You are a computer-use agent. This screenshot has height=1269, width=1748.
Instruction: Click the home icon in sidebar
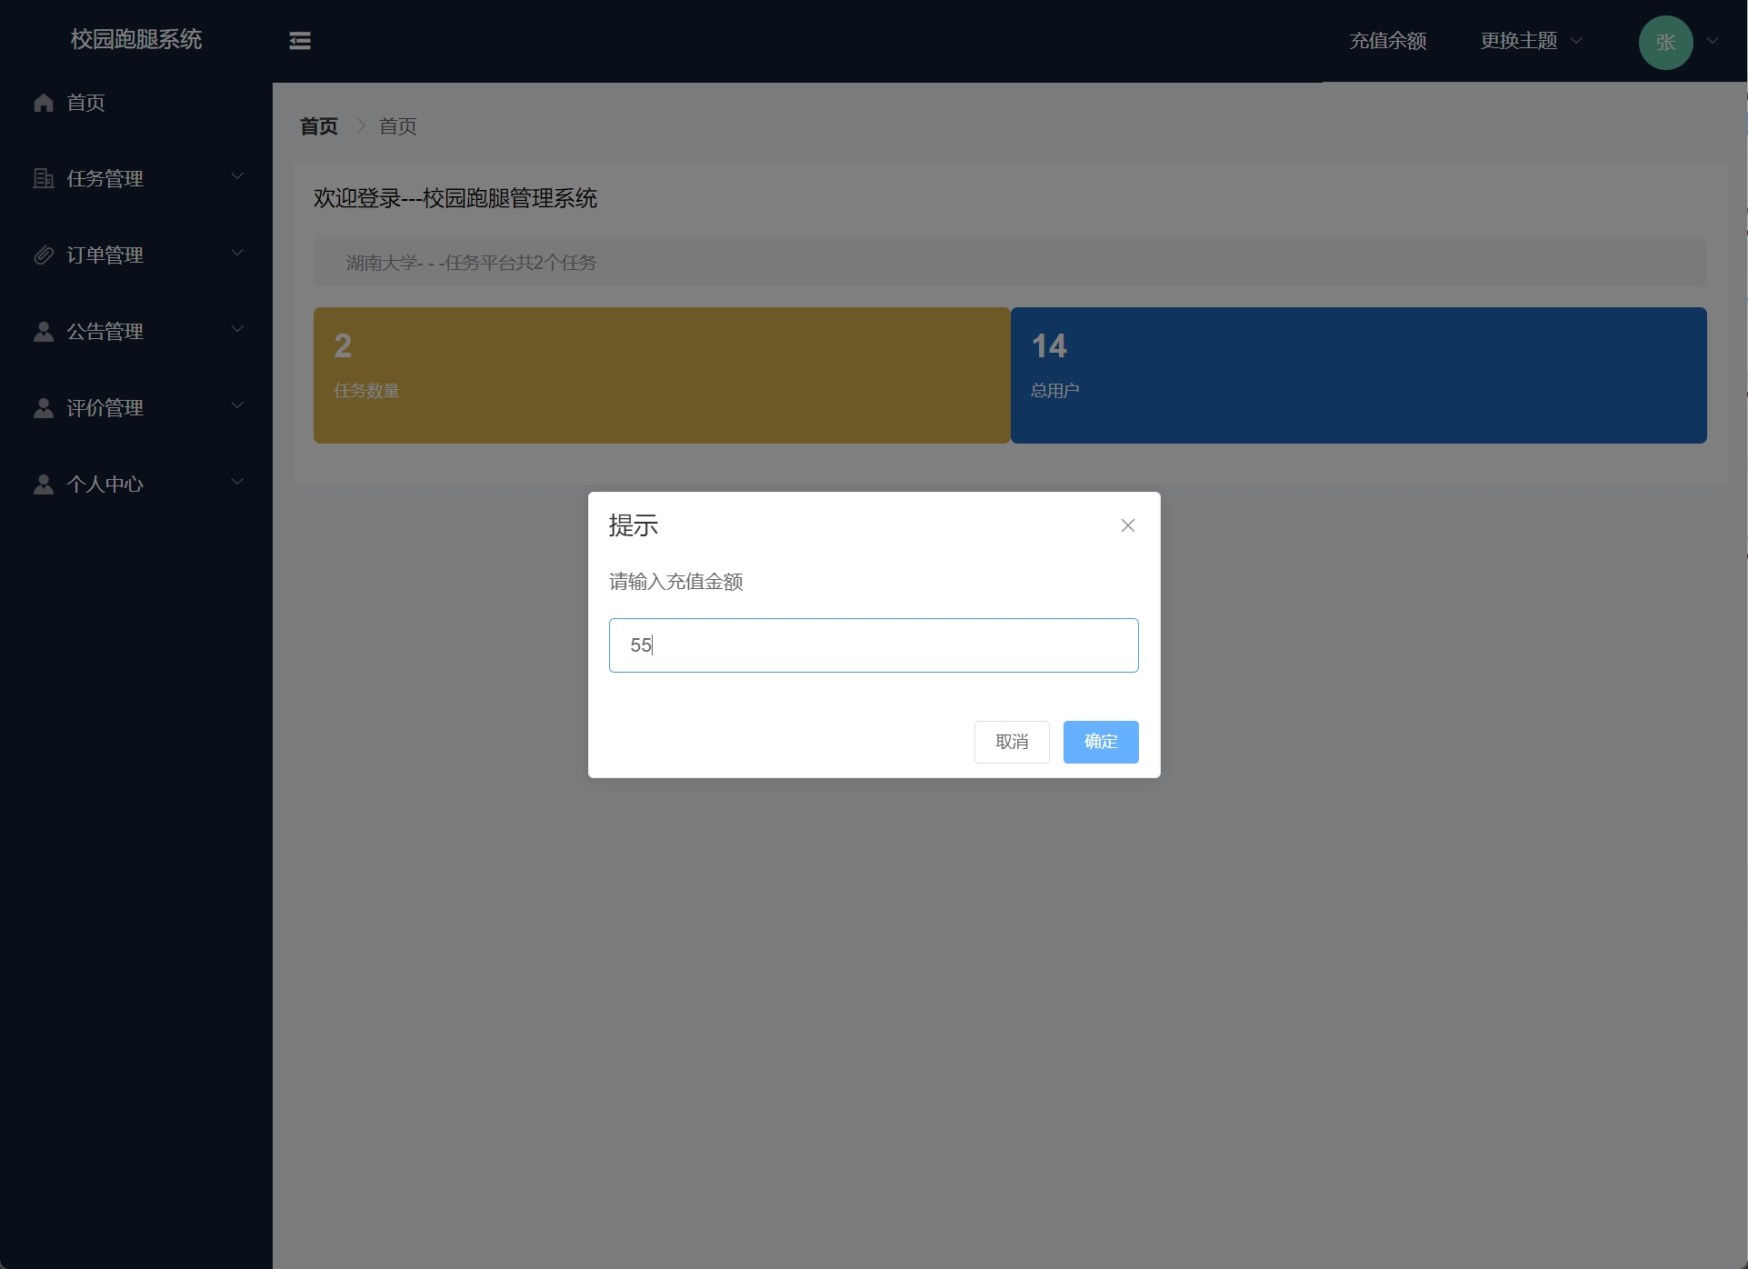pyautogui.click(x=44, y=103)
